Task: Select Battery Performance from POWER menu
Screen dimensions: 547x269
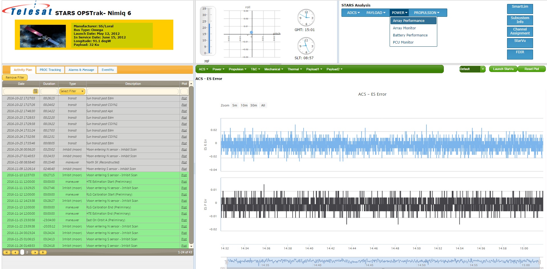Action: pyautogui.click(x=410, y=35)
